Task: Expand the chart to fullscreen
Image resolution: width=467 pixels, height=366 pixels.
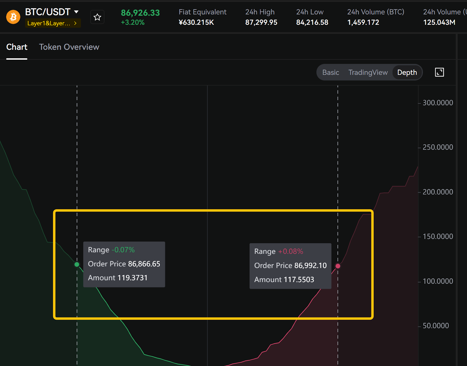Action: (439, 72)
